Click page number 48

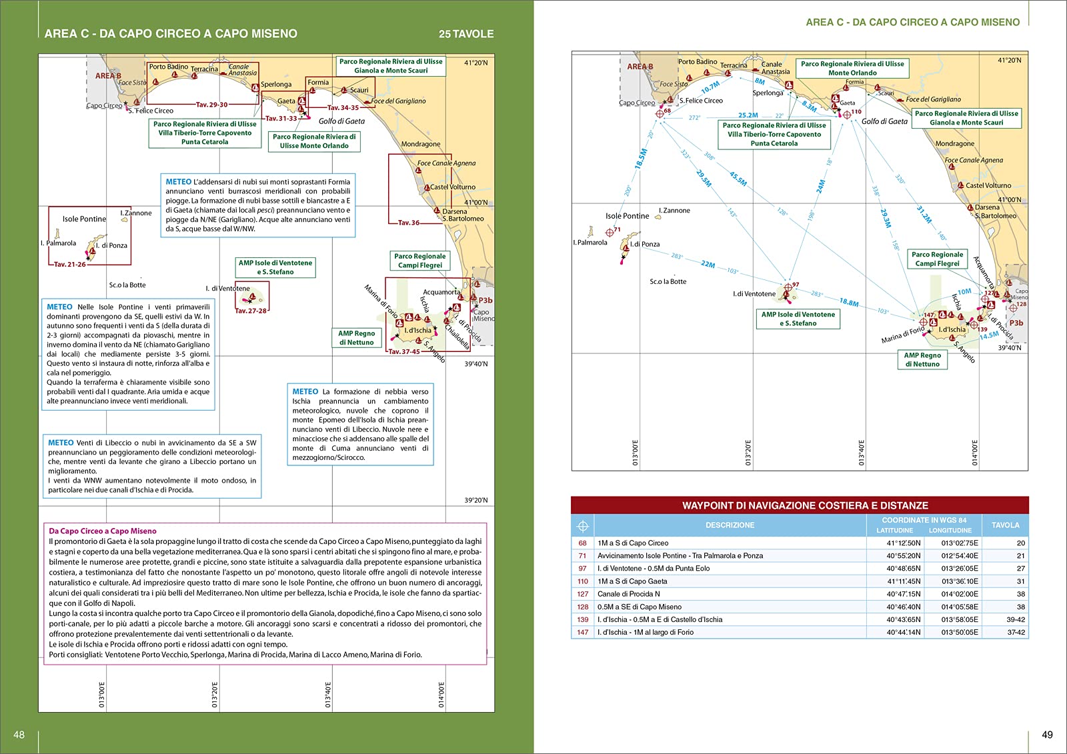[19, 735]
